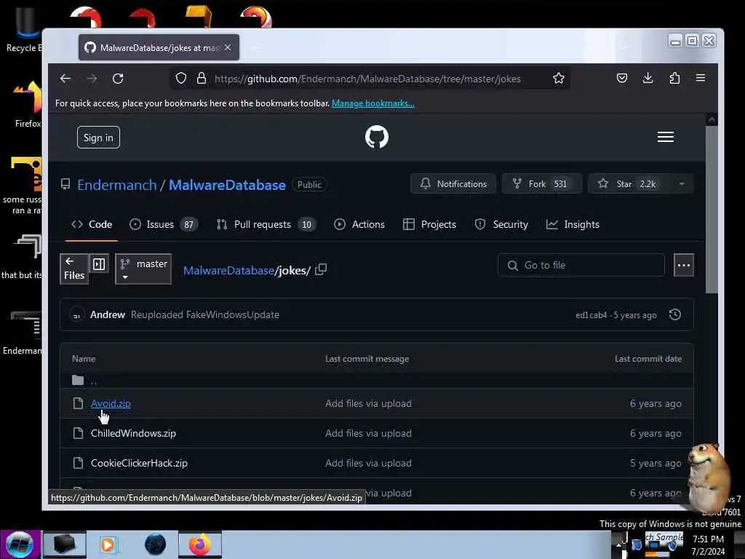Click the Files back arrow button
Viewport: 745px width, 559px height.
pyautogui.click(x=74, y=269)
